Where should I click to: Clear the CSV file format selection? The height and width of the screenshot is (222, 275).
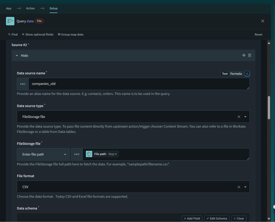click(x=239, y=187)
